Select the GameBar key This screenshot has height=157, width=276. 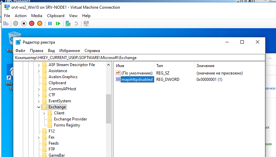click(57, 155)
